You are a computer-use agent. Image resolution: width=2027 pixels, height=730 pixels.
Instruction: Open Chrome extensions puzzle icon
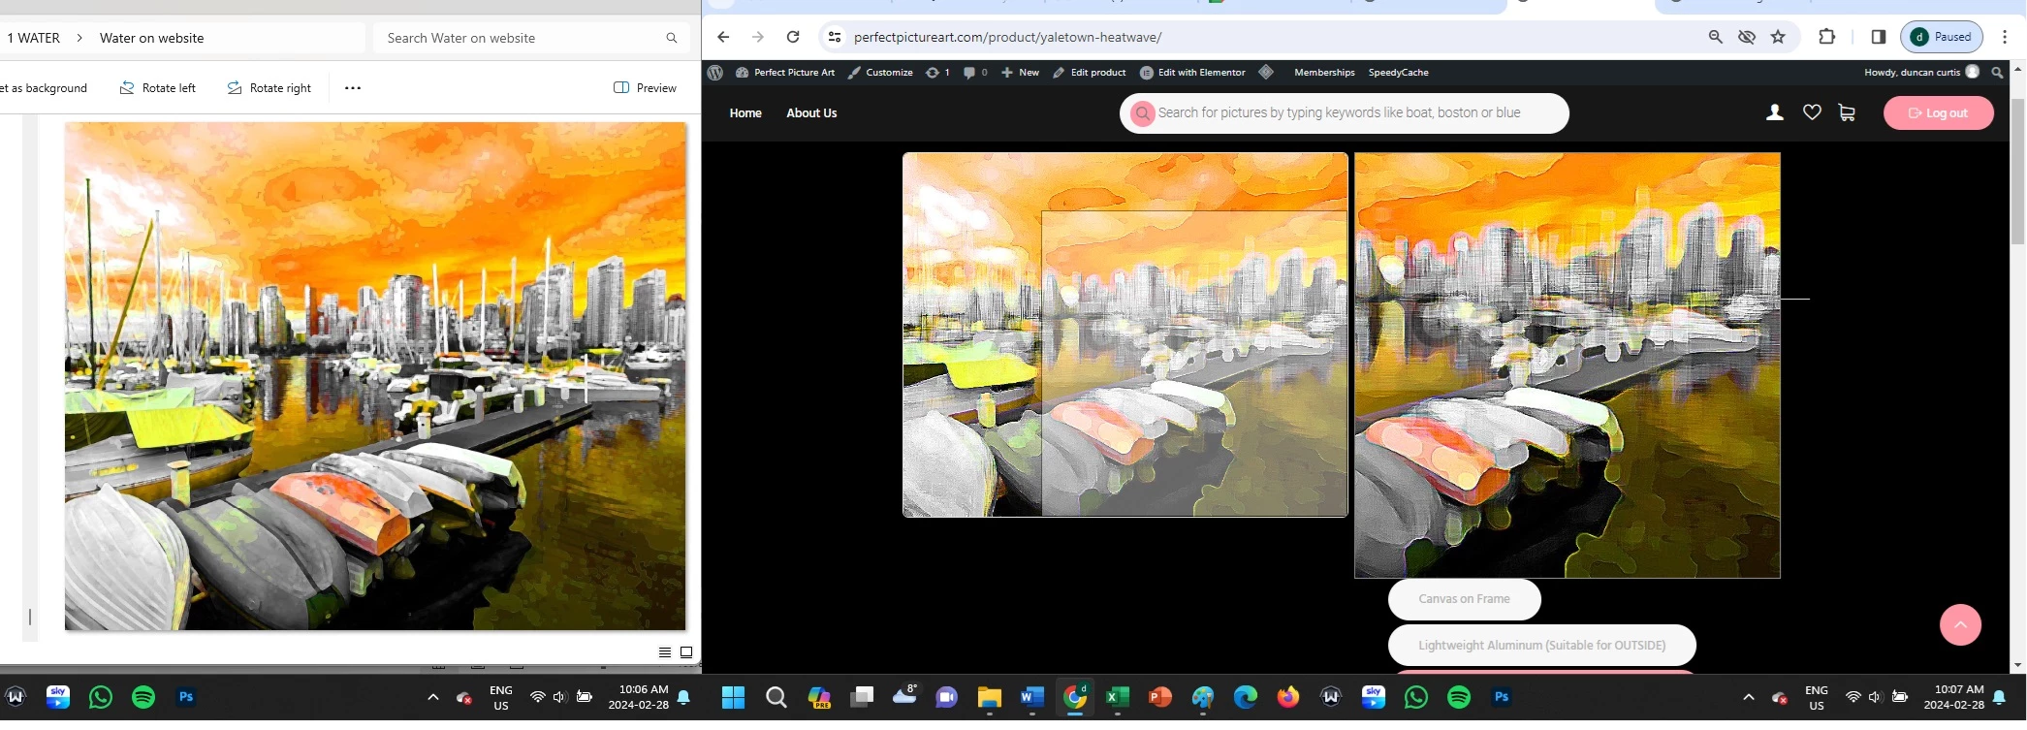[1827, 37]
